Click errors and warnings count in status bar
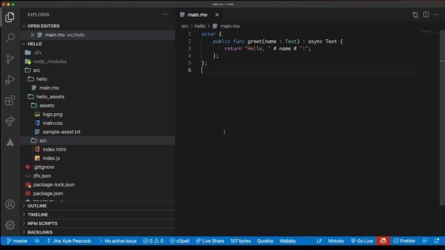The width and height of the screenshot is (445, 250). (x=153, y=241)
